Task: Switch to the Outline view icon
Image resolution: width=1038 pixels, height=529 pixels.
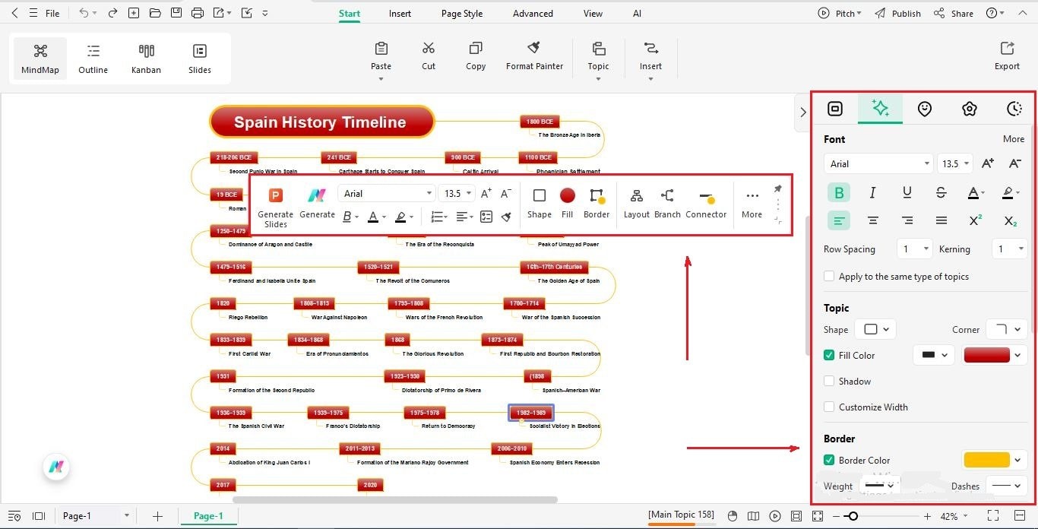Action: (x=93, y=57)
